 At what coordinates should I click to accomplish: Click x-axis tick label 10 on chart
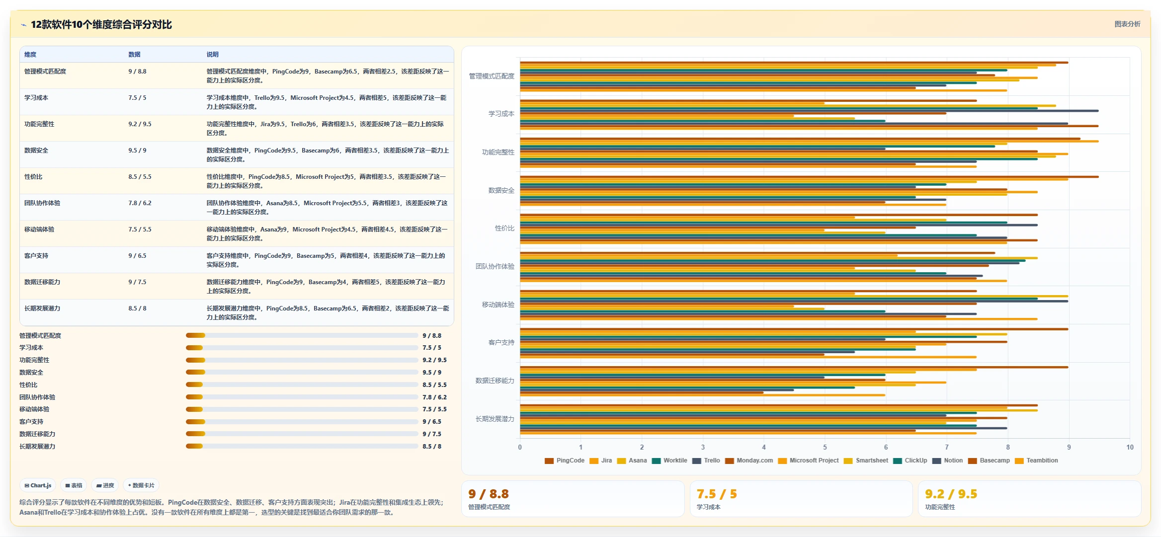click(1130, 447)
